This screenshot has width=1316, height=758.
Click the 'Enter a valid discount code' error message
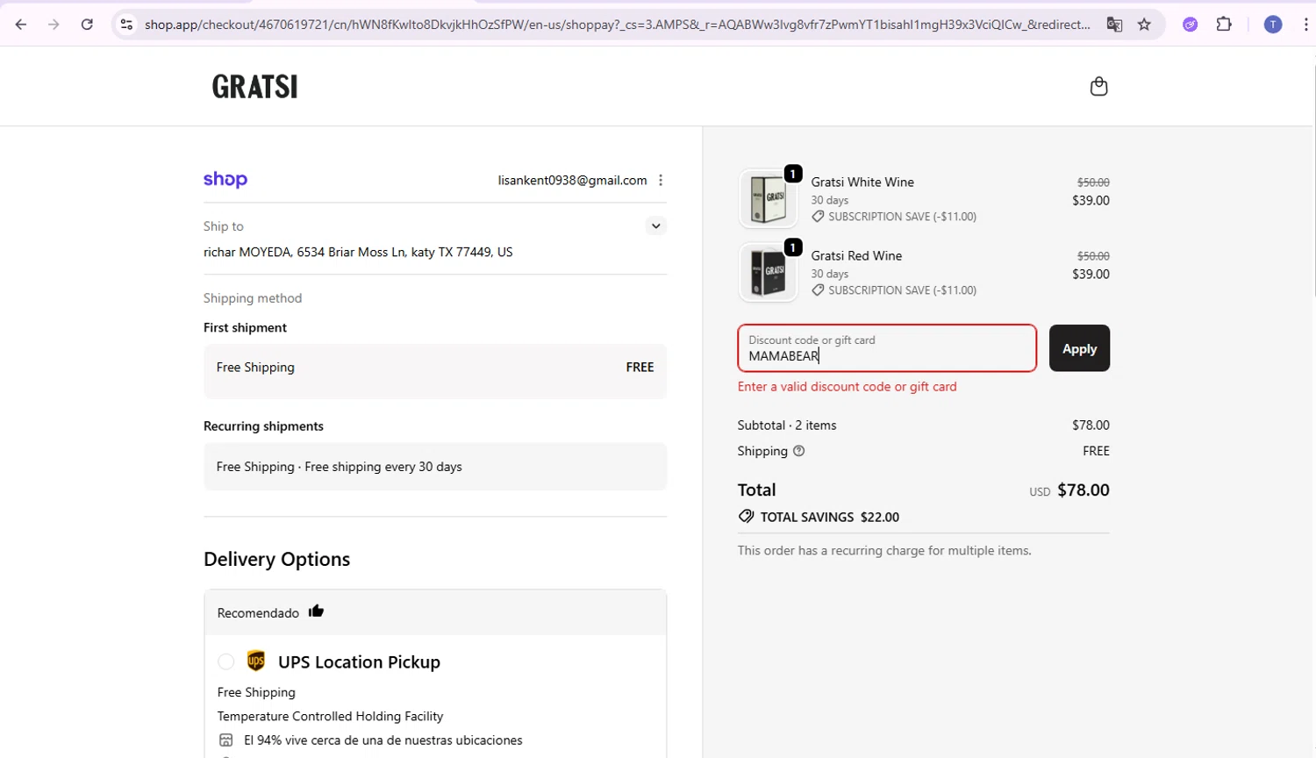(x=847, y=387)
